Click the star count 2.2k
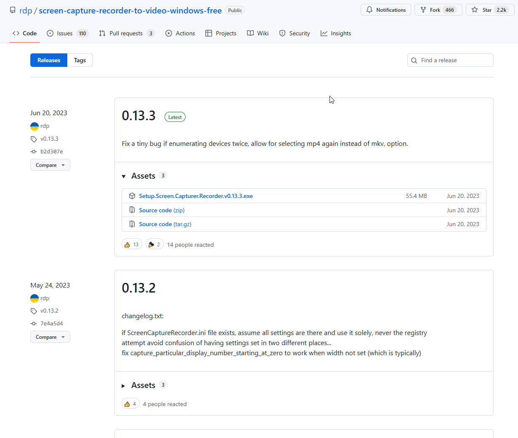Image resolution: width=518 pixels, height=438 pixels. [502, 10]
